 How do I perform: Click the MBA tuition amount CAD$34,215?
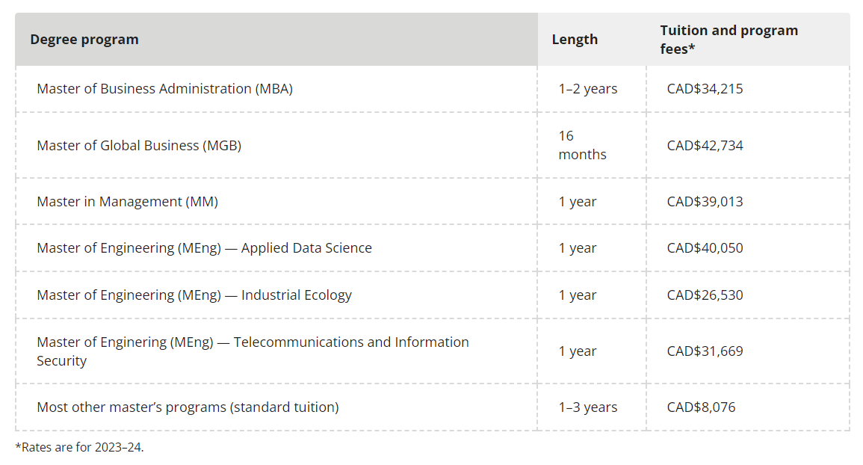click(705, 89)
